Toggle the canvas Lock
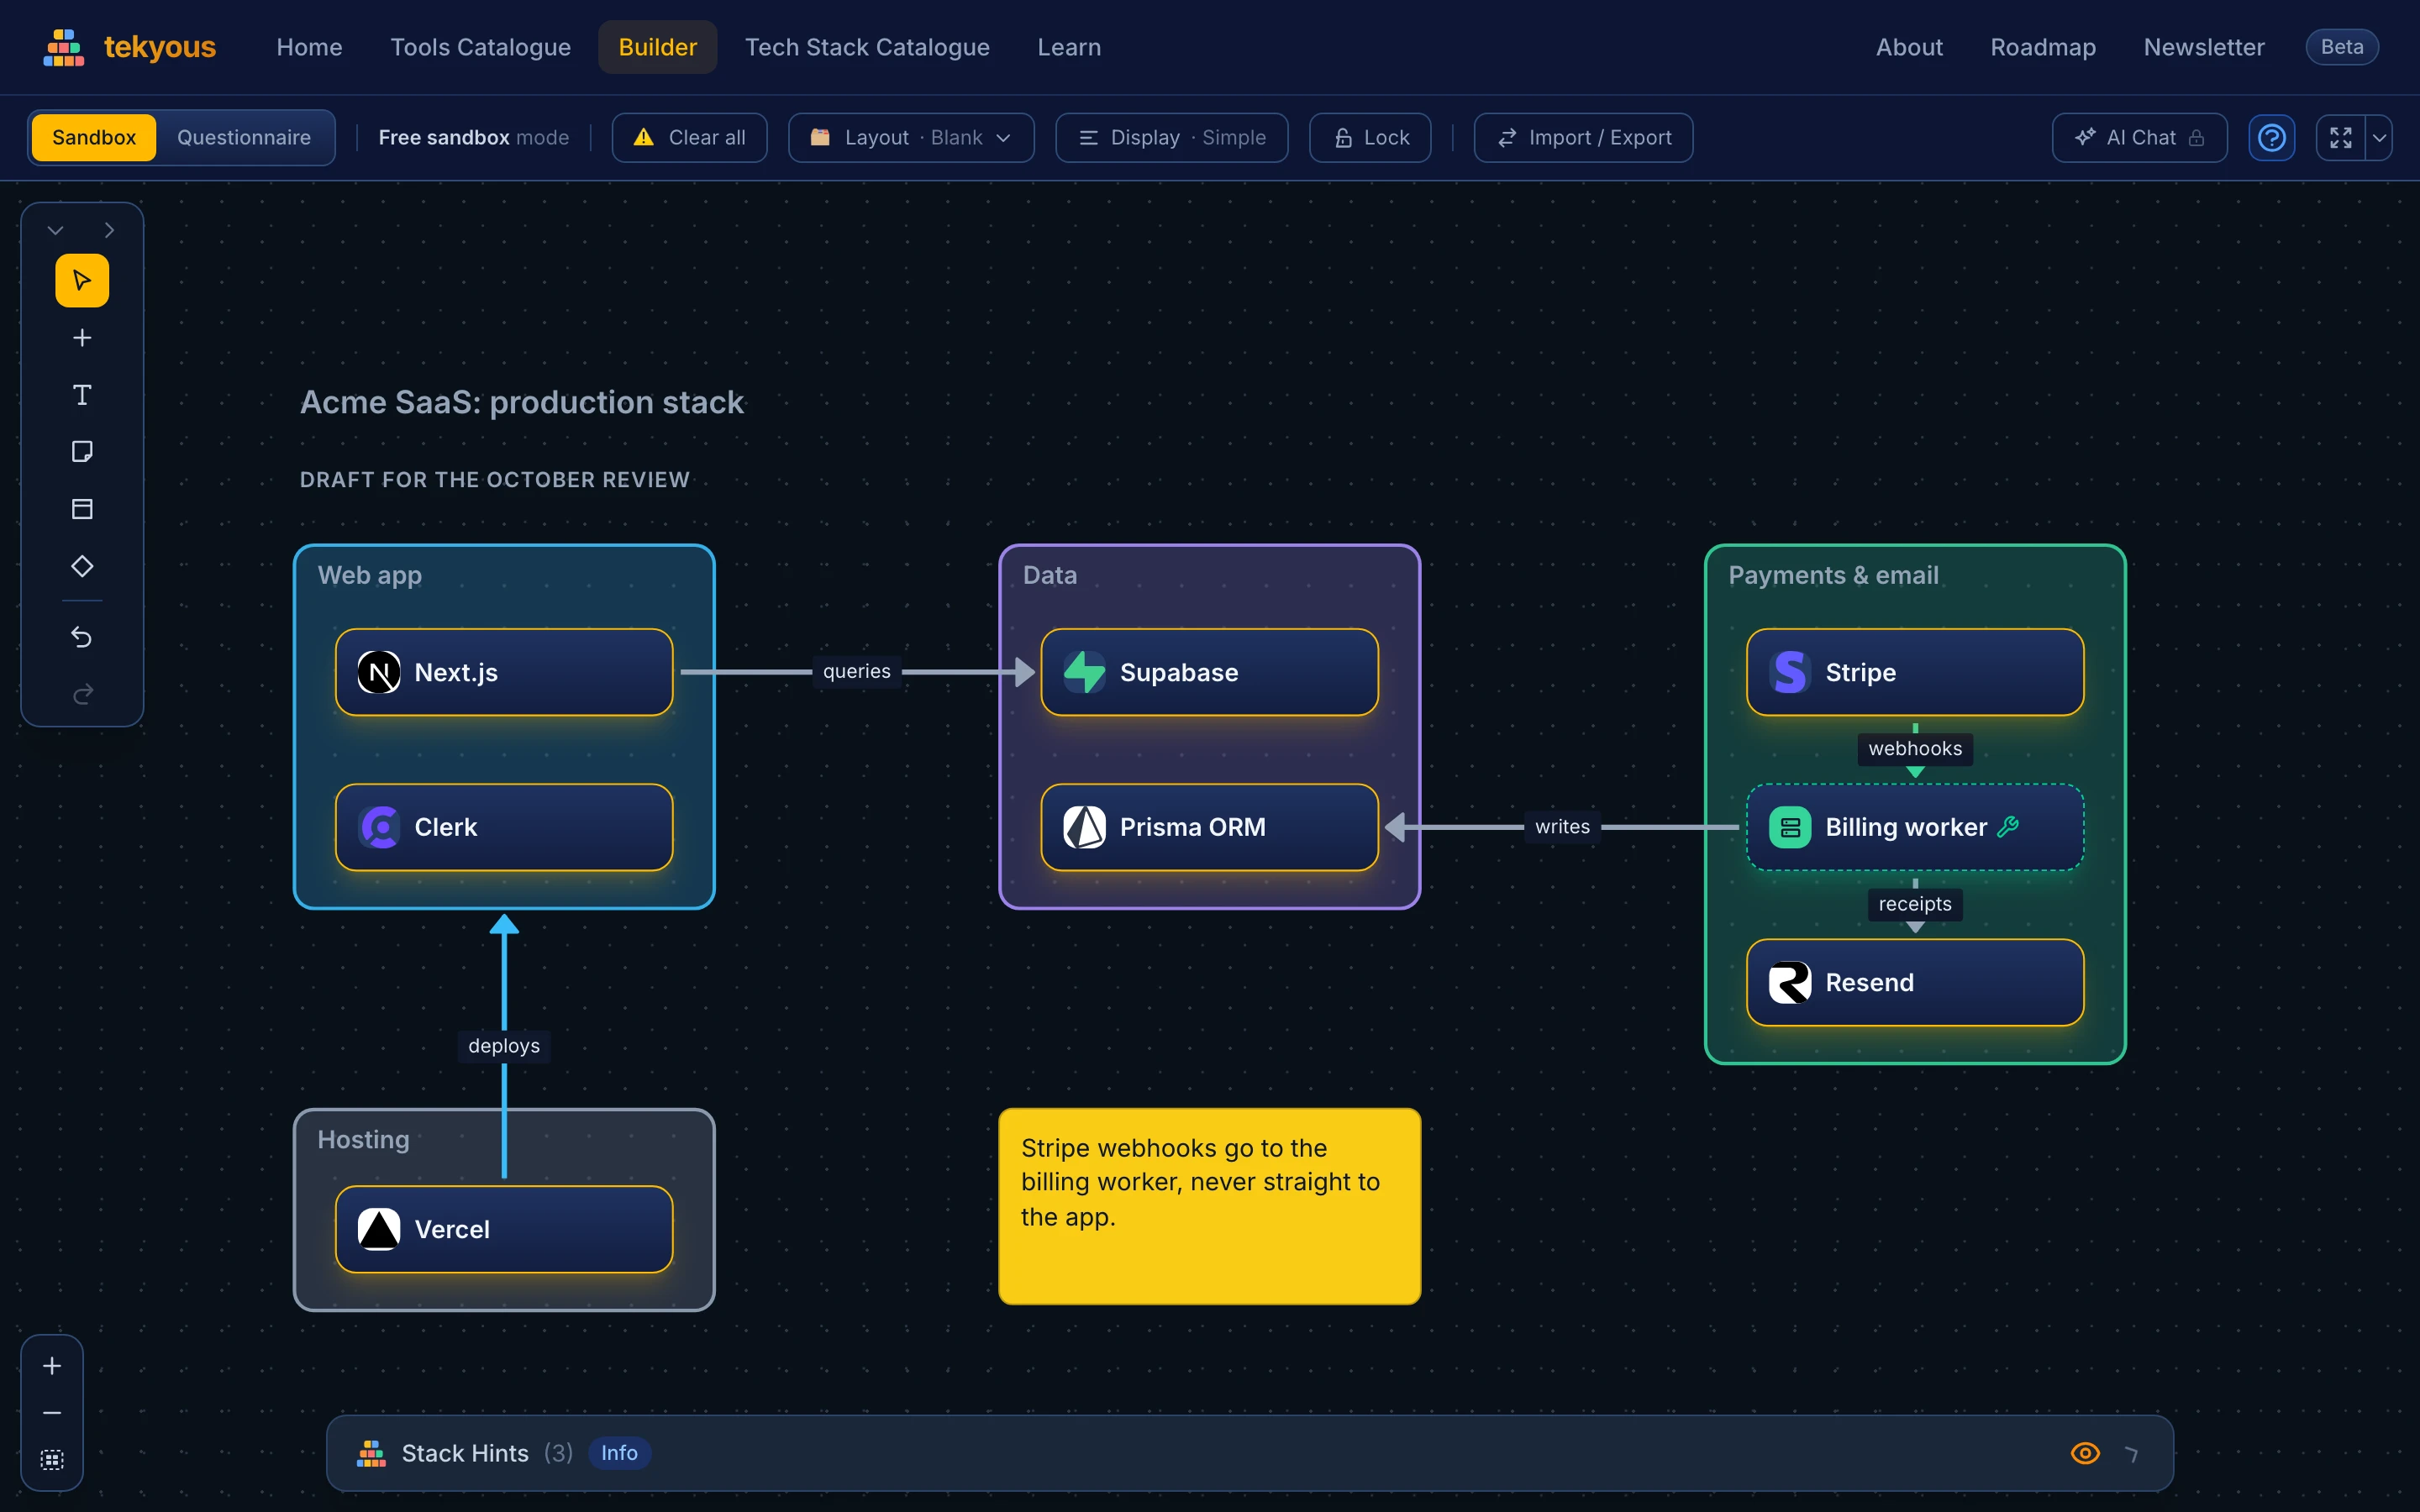 click(1370, 137)
